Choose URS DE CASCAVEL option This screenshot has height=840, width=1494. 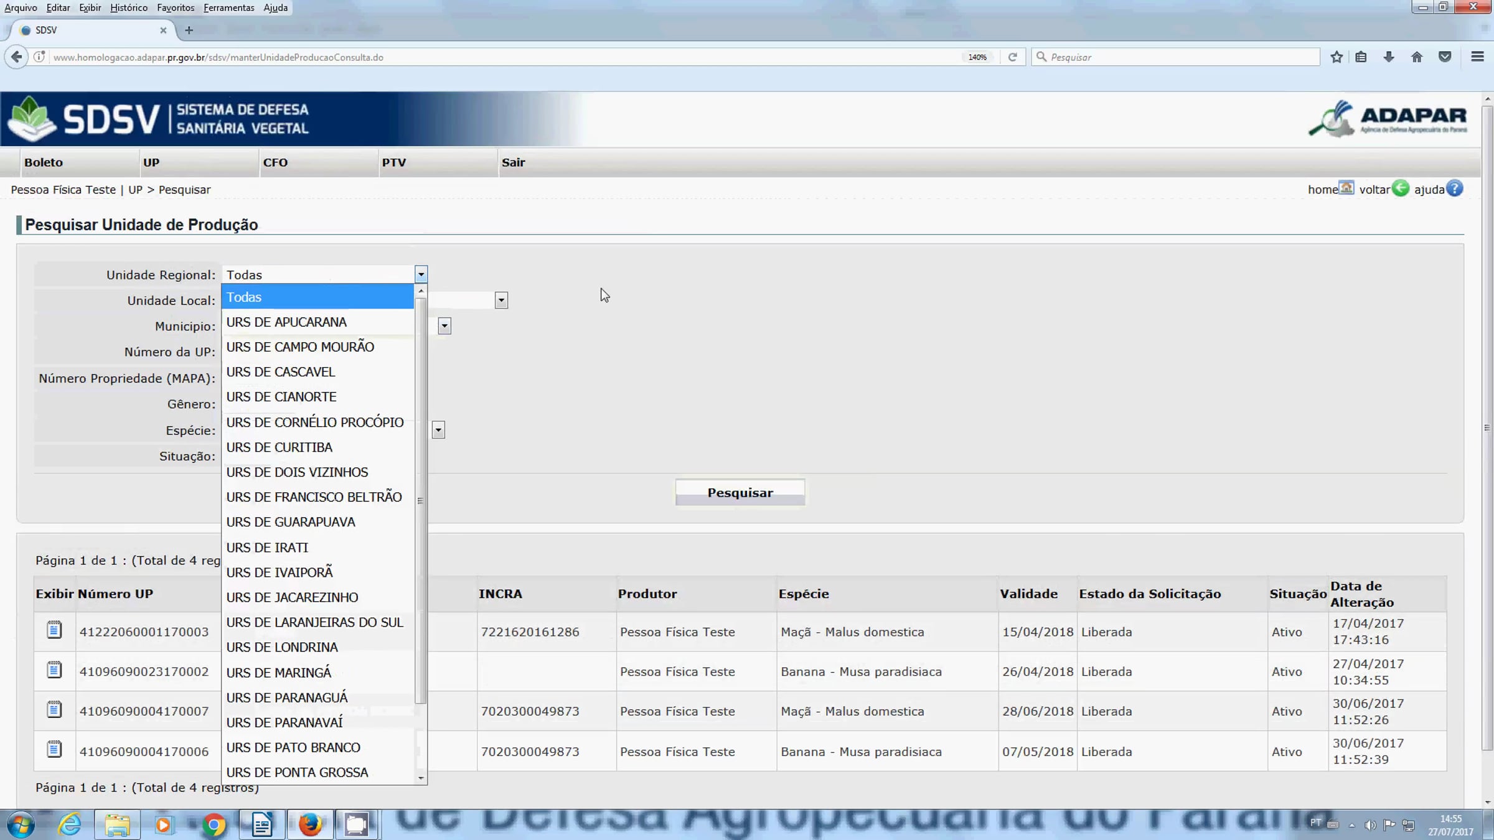[x=317, y=371]
